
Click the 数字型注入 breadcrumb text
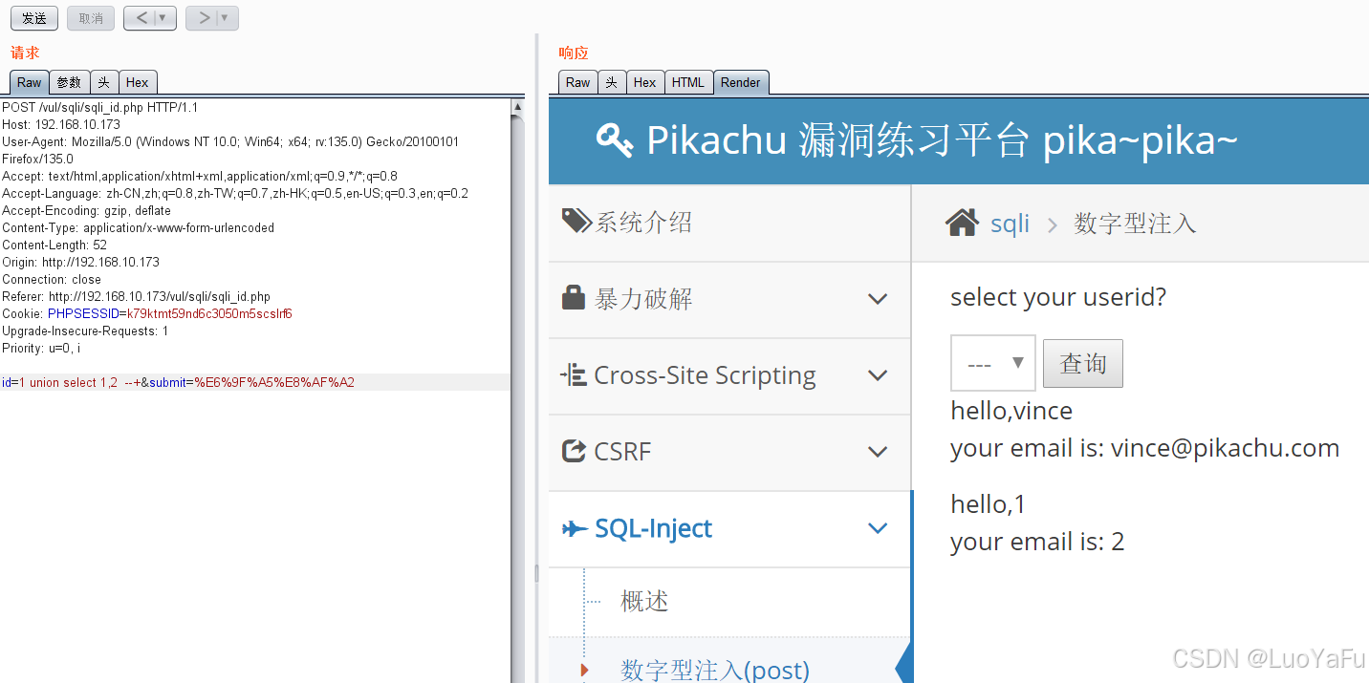1135,224
